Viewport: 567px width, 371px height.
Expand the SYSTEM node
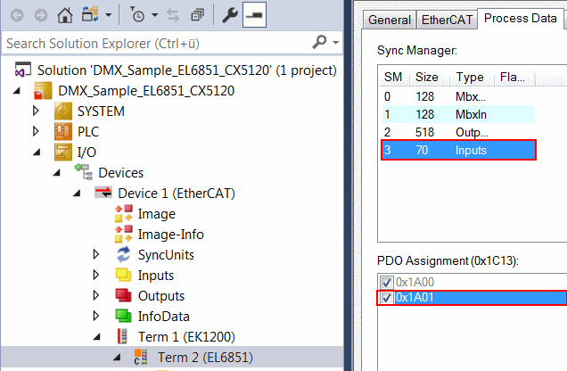(36, 111)
